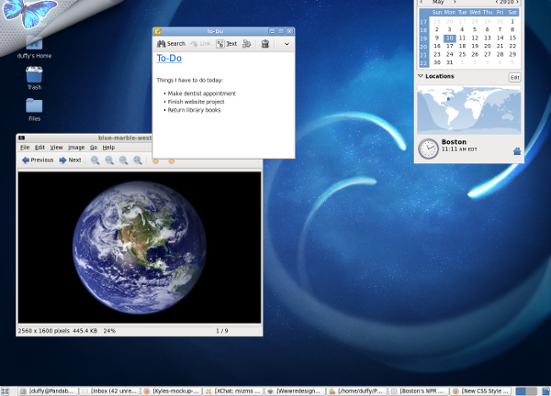Open the Text formatting menu in To-Do note

(227, 44)
